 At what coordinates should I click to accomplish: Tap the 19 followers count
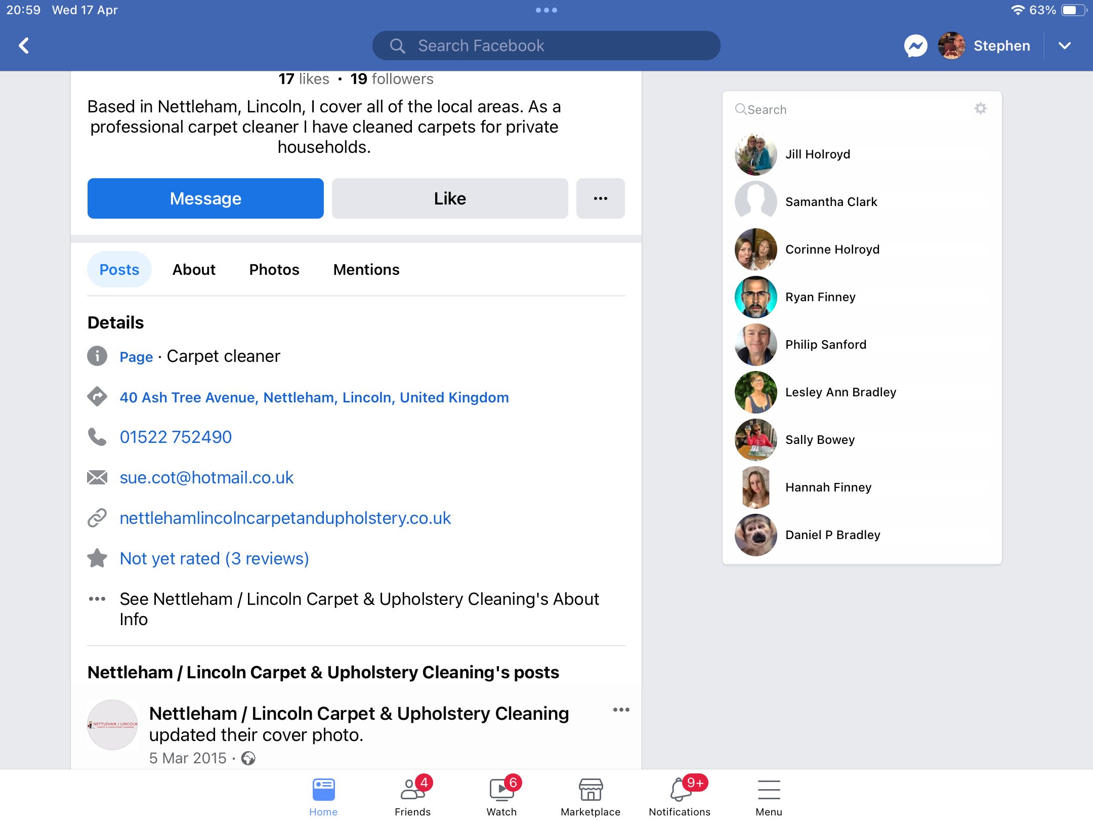coord(392,79)
